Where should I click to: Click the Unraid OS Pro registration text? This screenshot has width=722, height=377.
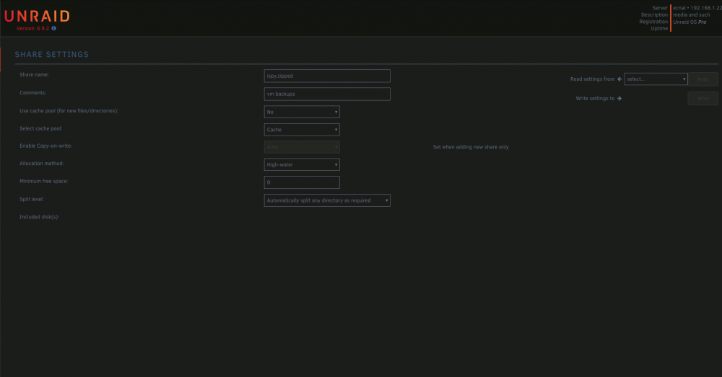coord(690,22)
